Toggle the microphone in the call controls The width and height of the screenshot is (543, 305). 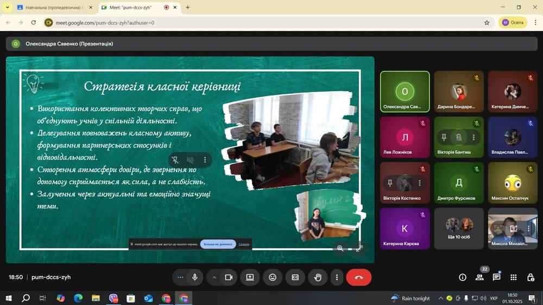194,277
